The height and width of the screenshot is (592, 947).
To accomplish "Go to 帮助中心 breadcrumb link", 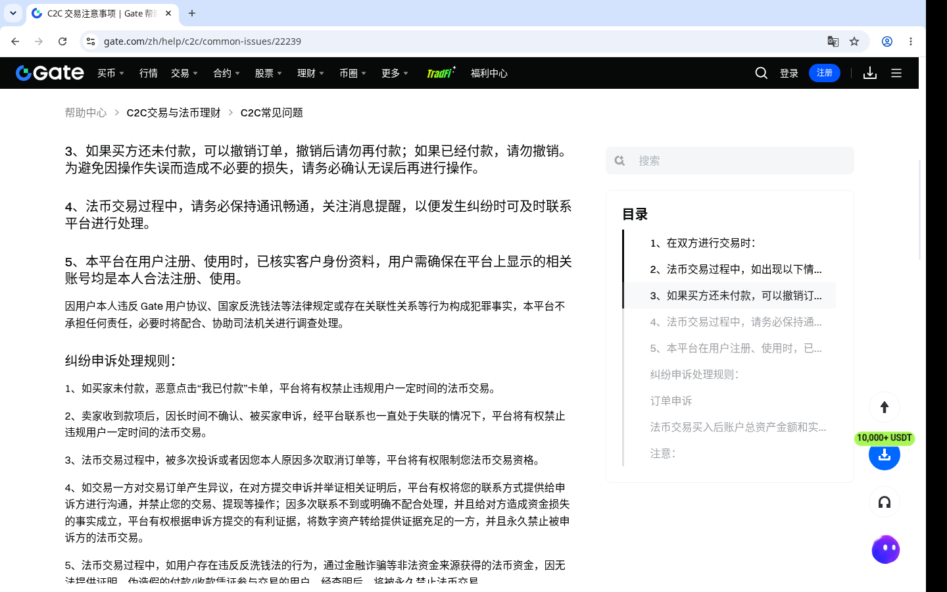I will pos(85,112).
